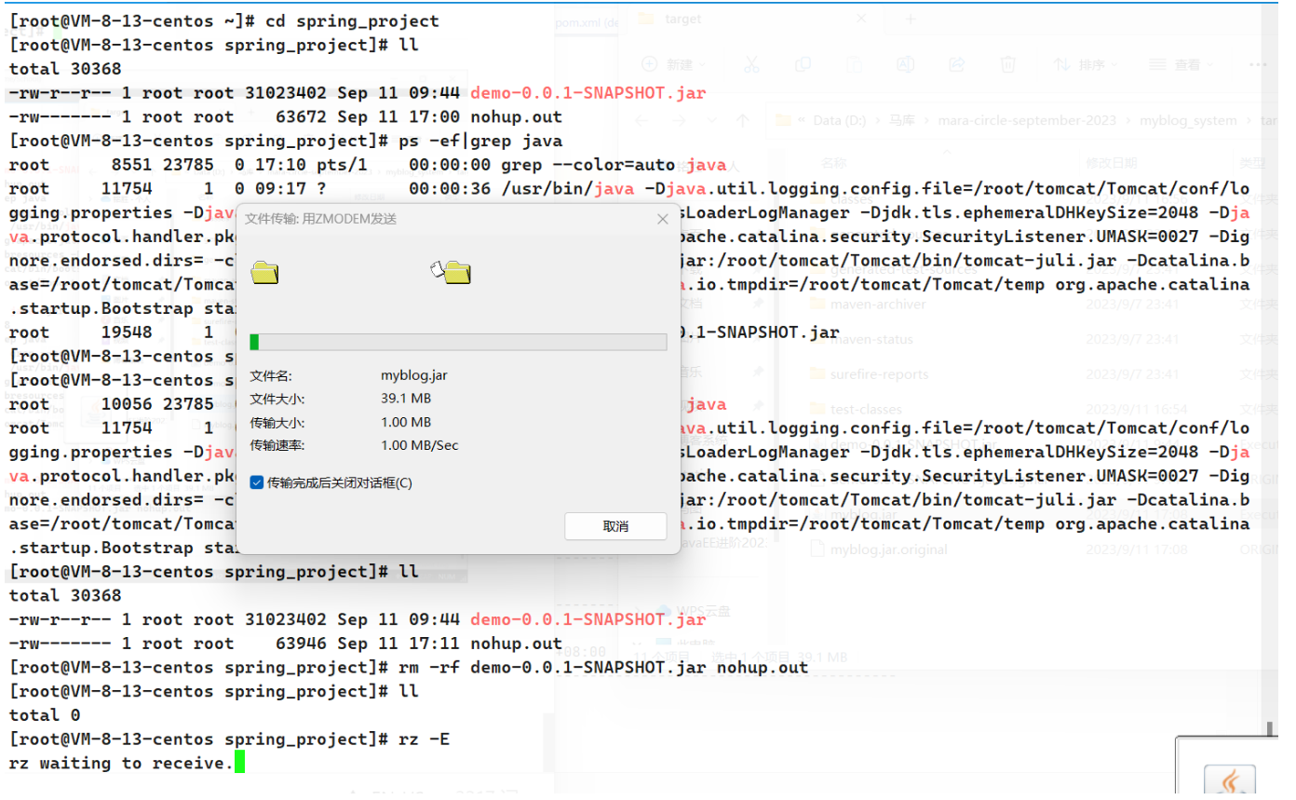1296x800 pixels.
Task: Toggle '传输完成后关闭对话框(C)' checkbox
Action: coord(256,482)
